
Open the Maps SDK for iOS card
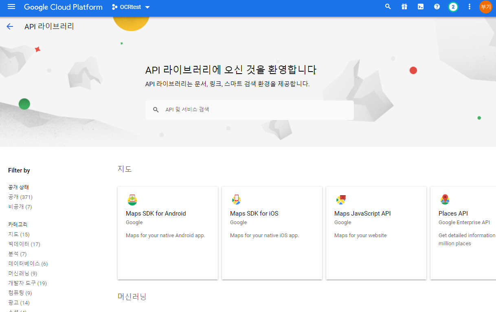(x=272, y=233)
